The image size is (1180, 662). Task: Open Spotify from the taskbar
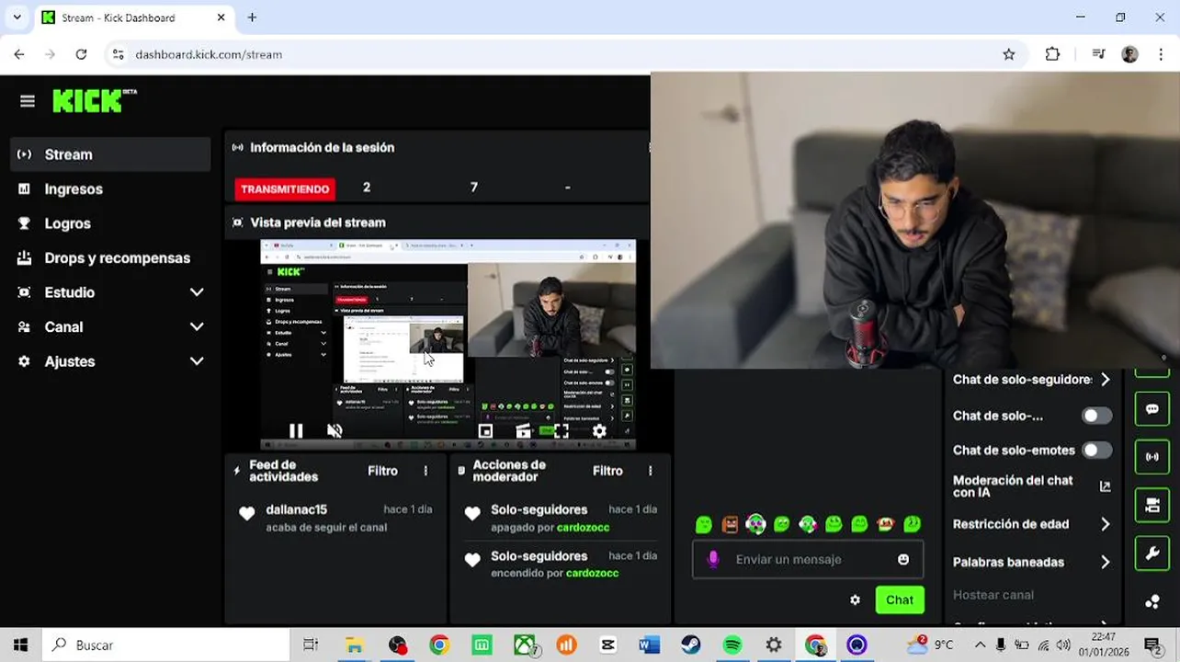coord(732,645)
